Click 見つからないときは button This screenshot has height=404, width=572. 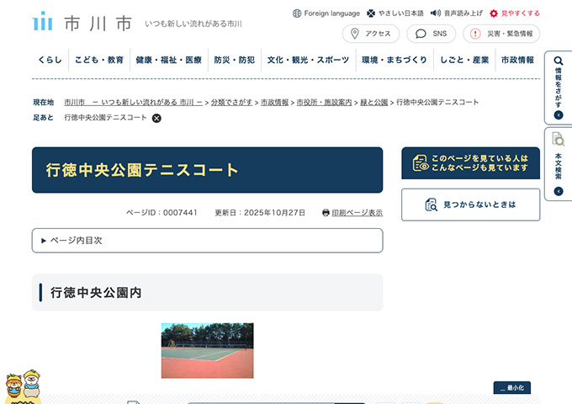click(x=470, y=205)
